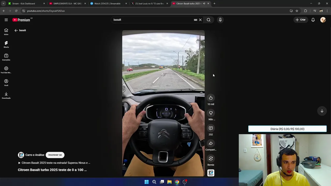Go back using arrow beside basalt

click(x=16, y=30)
